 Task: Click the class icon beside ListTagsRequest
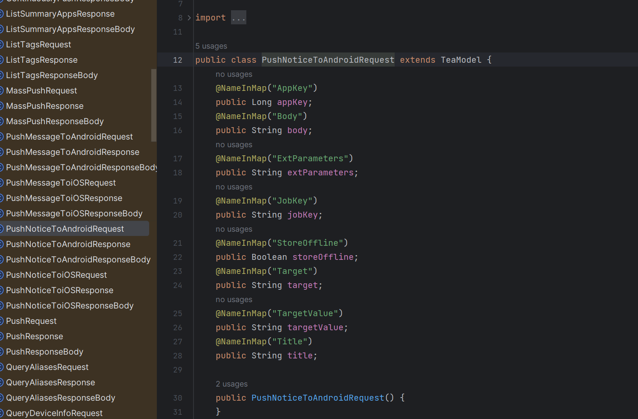coord(1,44)
